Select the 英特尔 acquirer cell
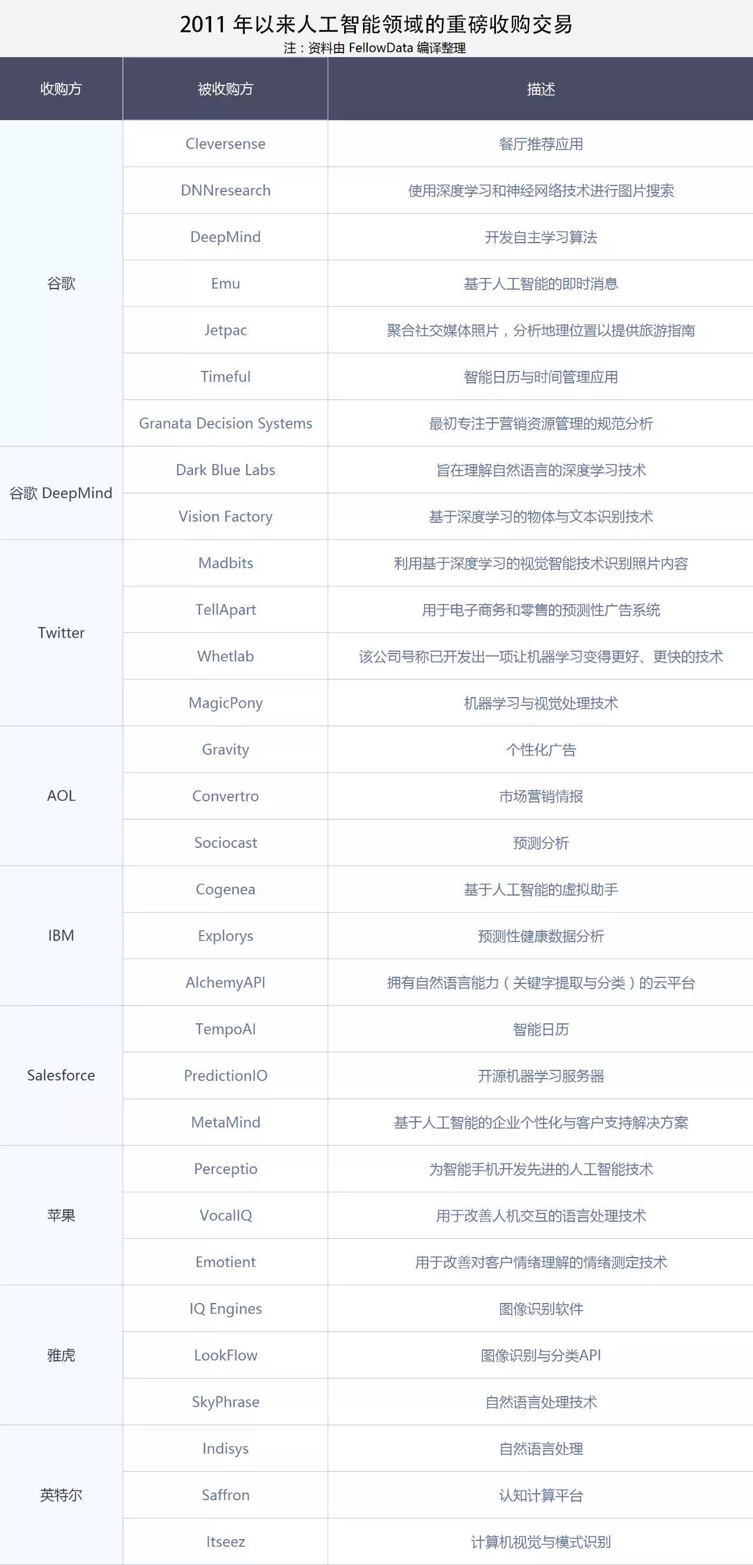753x1565 pixels. click(x=61, y=1495)
